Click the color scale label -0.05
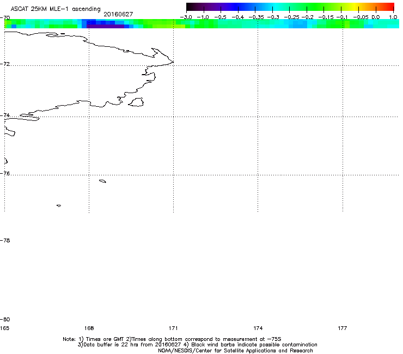The width and height of the screenshot is (403, 354). [361, 17]
